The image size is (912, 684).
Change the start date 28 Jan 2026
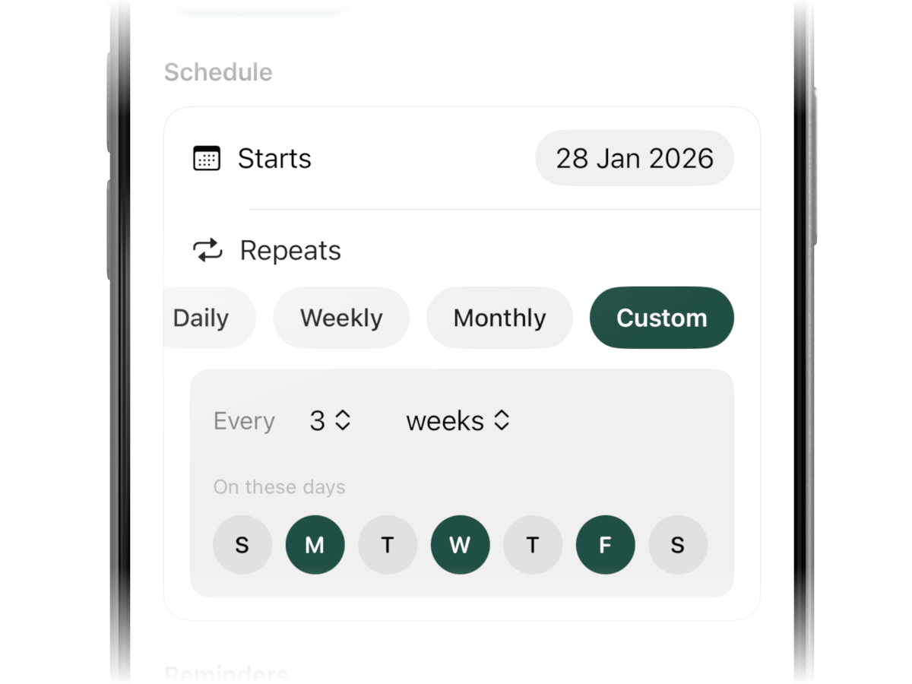click(x=635, y=158)
